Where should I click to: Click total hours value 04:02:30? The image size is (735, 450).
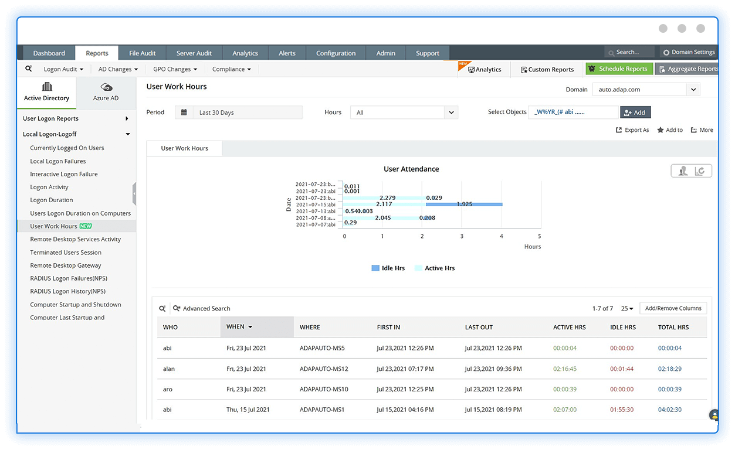[x=670, y=410]
